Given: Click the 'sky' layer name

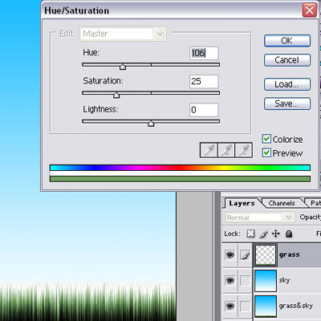Looking at the screenshot, I should pyautogui.click(x=284, y=280).
